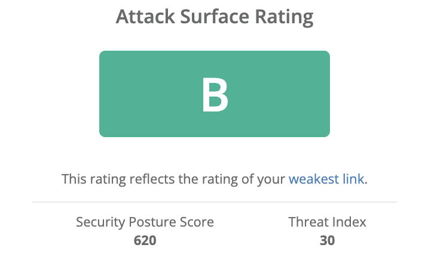Click the Threat Index value 30

tap(327, 240)
